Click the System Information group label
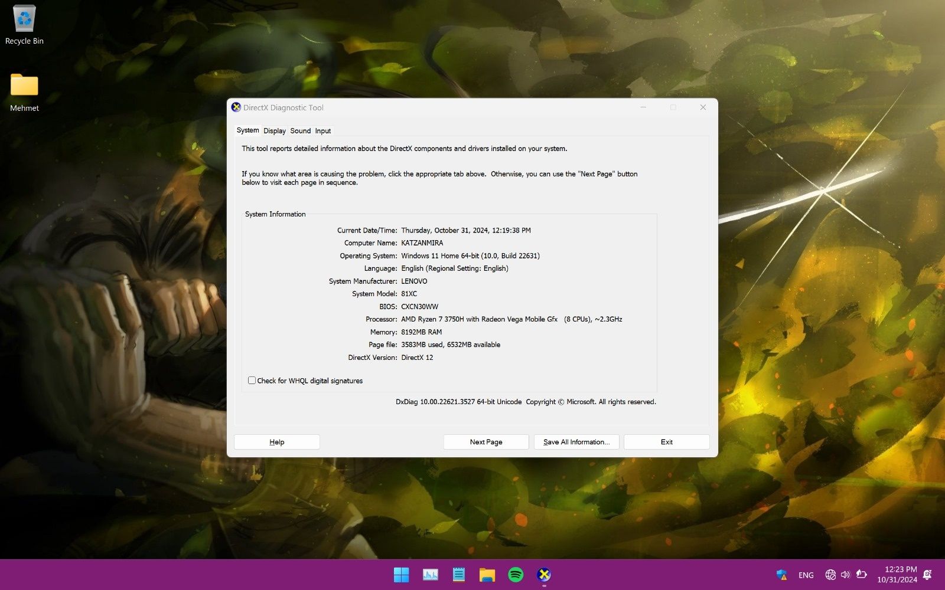The image size is (945, 590). [x=275, y=214]
